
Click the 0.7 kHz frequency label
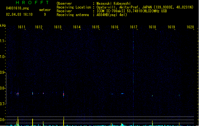coord(3,104)
